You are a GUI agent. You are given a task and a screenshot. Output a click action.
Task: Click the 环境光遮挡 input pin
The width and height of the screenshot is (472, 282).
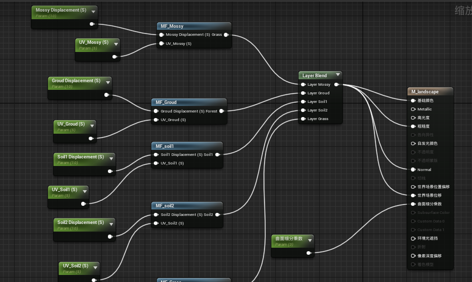tap(414, 239)
